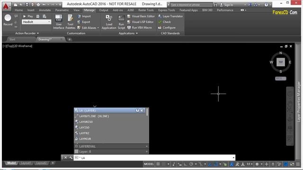Switch to the Layout1 tab
The width and height of the screenshot is (303, 170).
(x=26, y=163)
